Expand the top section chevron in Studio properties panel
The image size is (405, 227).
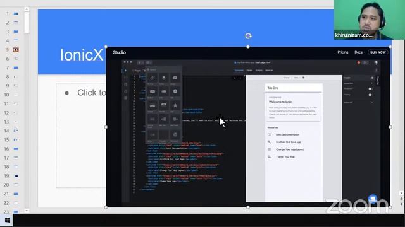click(x=372, y=83)
